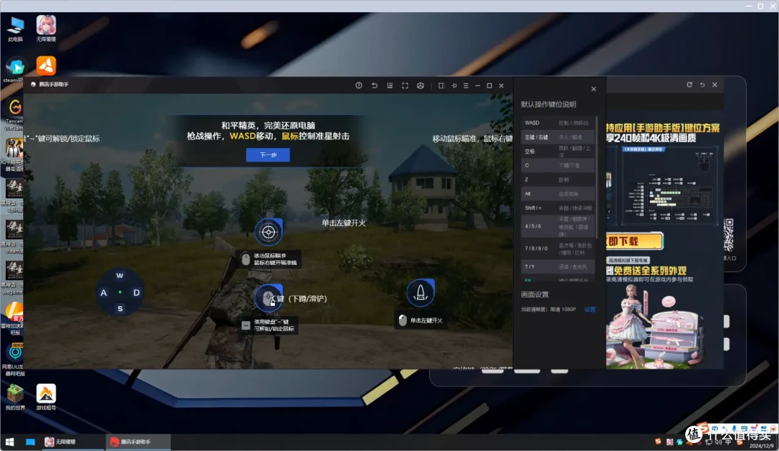The width and height of the screenshot is (779, 451).
Task: Open 网易UU加速器 desktop icon
Action: click(14, 359)
